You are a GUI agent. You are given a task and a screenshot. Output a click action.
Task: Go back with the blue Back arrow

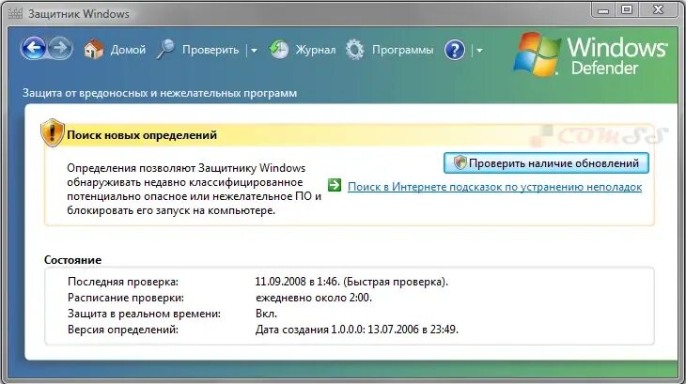pyautogui.click(x=33, y=48)
